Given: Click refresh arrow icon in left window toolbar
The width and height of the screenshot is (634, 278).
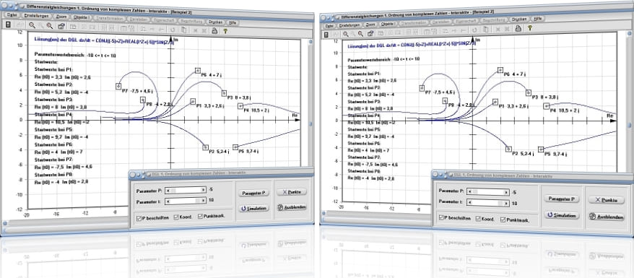Looking at the screenshot, I should (173, 29).
